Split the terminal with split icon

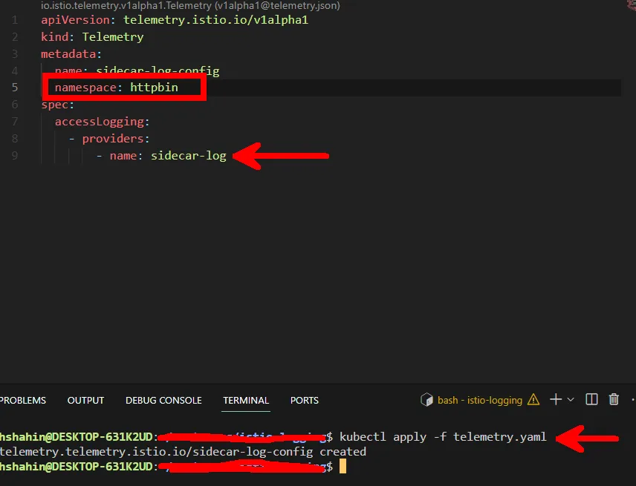coord(591,400)
